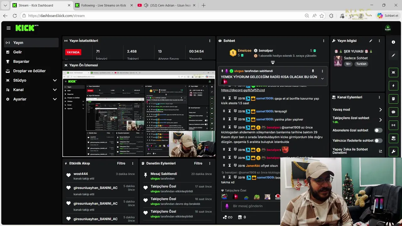Click Sohbet et Copilot button
This screenshot has height=226, width=402.
(388, 16)
